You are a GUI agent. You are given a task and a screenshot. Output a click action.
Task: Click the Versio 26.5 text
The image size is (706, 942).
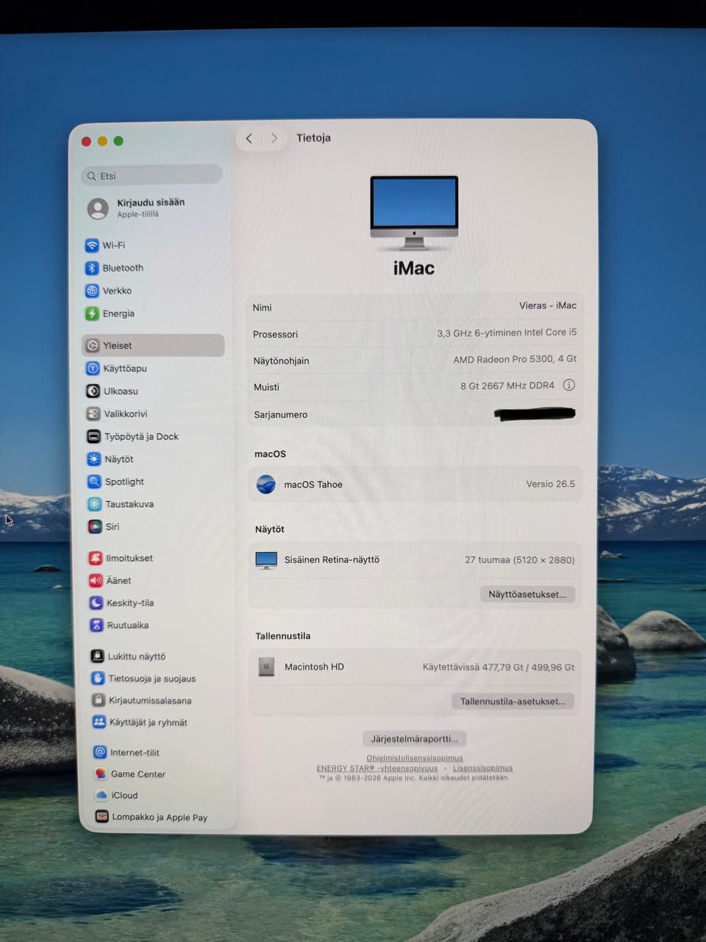click(x=550, y=484)
